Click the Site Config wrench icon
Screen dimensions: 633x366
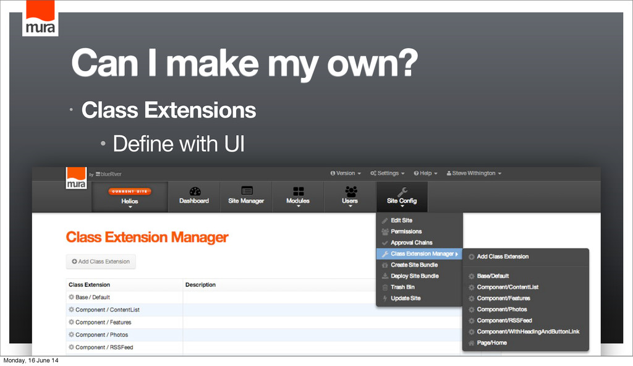point(402,192)
